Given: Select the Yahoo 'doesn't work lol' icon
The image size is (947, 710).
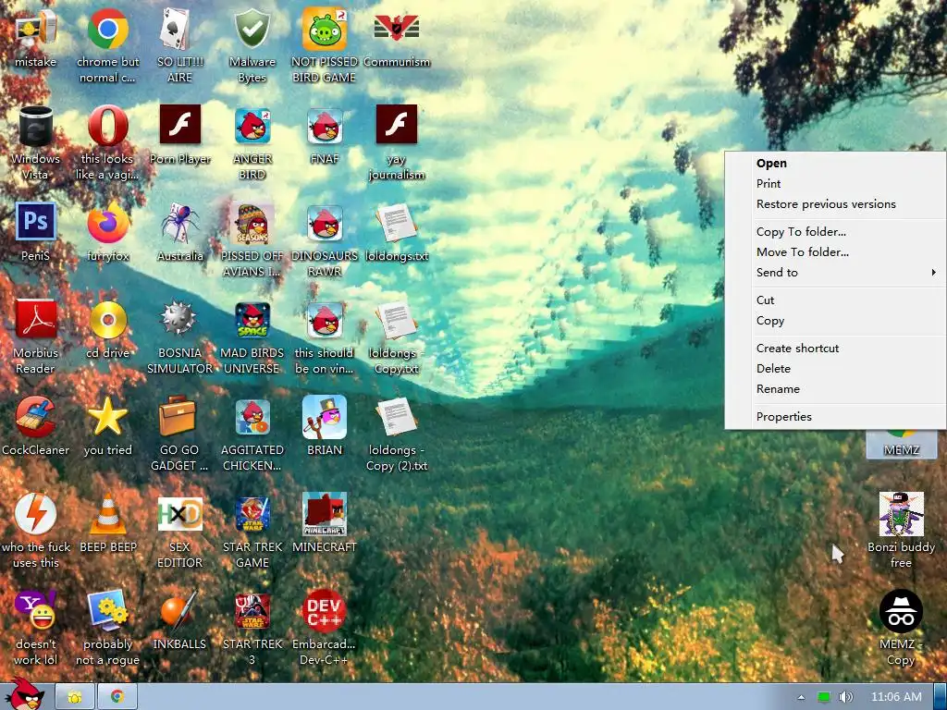Looking at the screenshot, I should coord(36,628).
